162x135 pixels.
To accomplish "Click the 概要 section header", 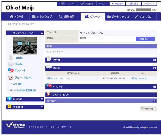I will 101,46.
